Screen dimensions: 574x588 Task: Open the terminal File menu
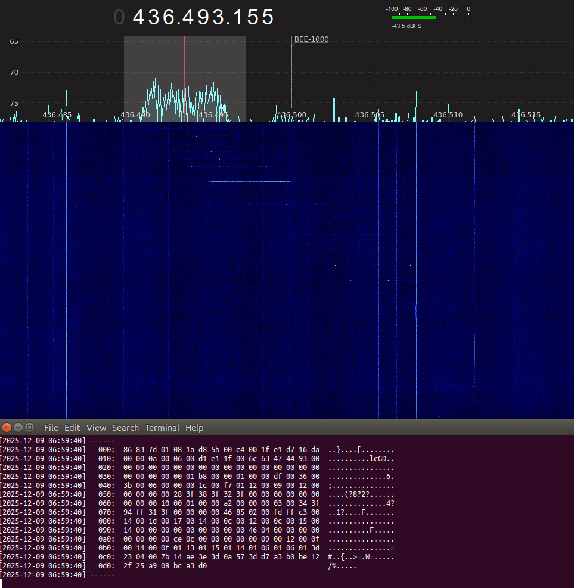[51, 428]
